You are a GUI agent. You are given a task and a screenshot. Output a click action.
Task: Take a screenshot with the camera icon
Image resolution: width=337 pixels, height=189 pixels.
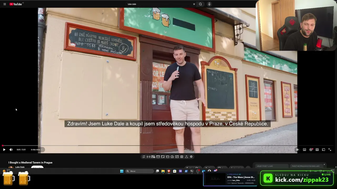(x=182, y=157)
